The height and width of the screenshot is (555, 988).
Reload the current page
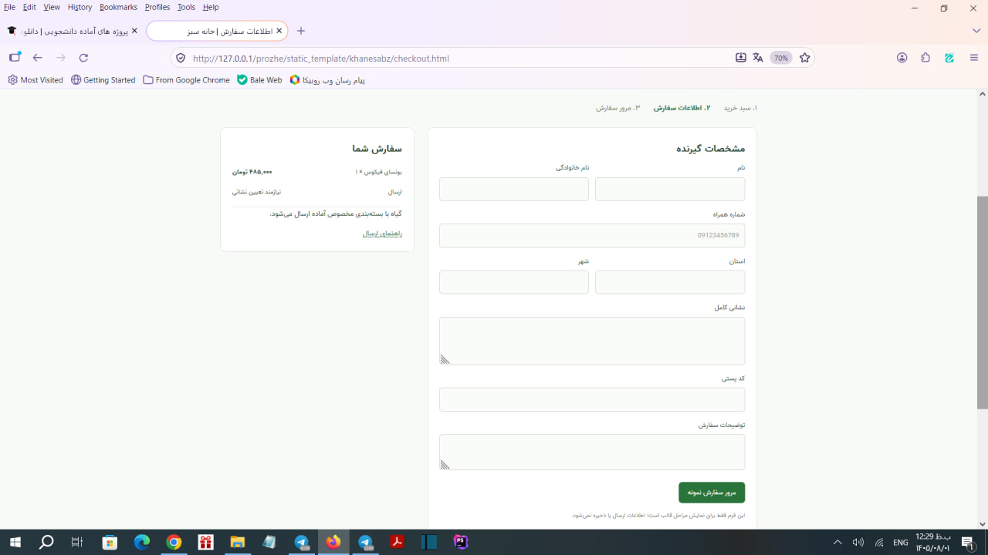(x=83, y=58)
